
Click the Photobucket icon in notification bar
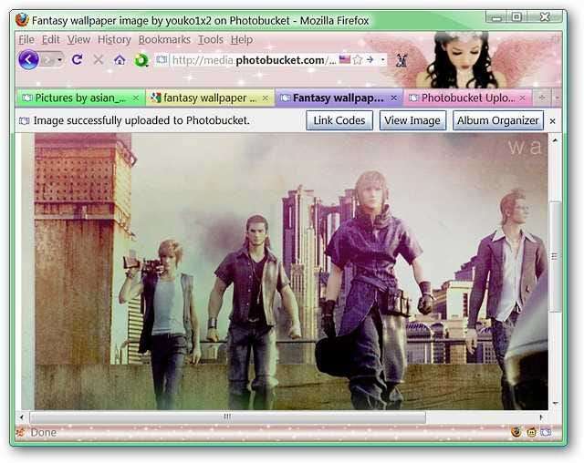[25, 121]
